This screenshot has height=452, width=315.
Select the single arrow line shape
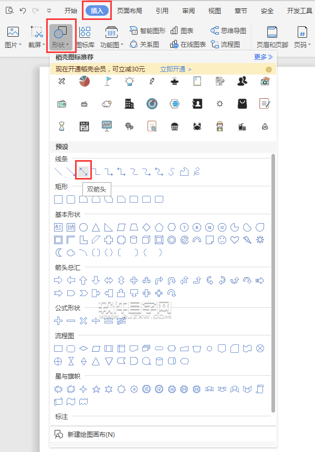tap(70, 172)
